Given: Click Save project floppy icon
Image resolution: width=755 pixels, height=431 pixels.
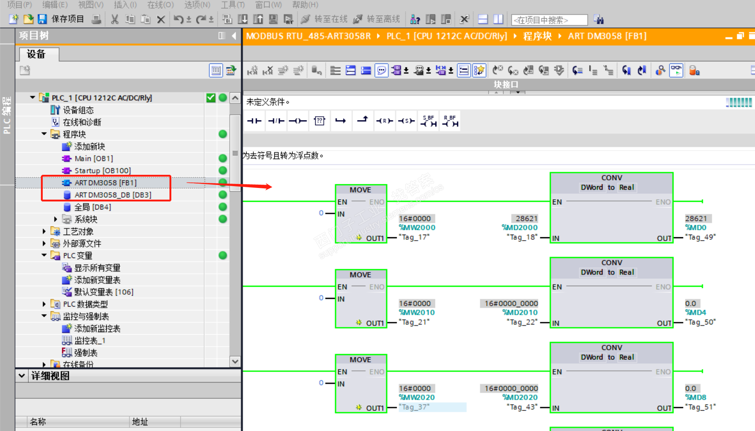Looking at the screenshot, I should click(42, 19).
